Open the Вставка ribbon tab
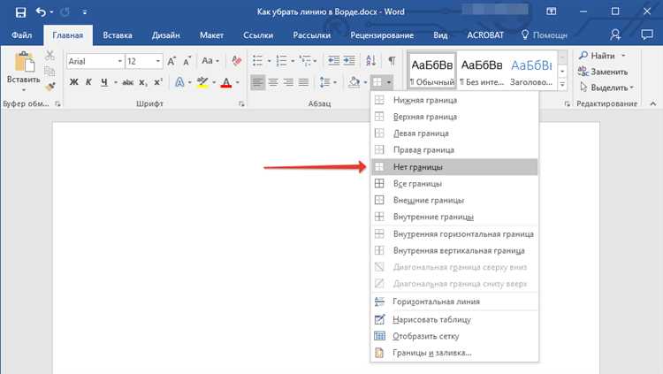This screenshot has width=663, height=374. point(118,35)
